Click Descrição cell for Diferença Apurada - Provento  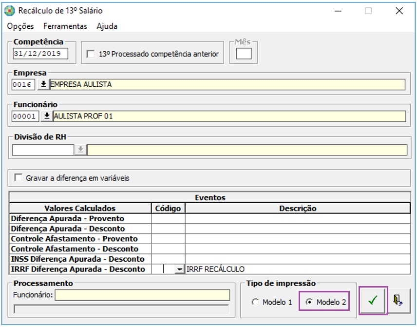tap(298, 219)
